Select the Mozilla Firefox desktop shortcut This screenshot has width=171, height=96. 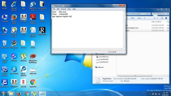pyautogui.click(x=14, y=19)
